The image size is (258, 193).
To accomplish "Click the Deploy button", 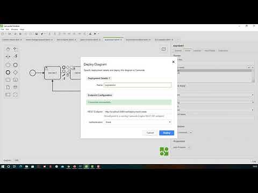I will pyautogui.click(x=167, y=133).
